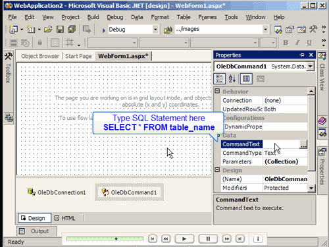Switch to the Categorized properties view icon
The height and width of the screenshot is (247, 329).
click(220, 78)
